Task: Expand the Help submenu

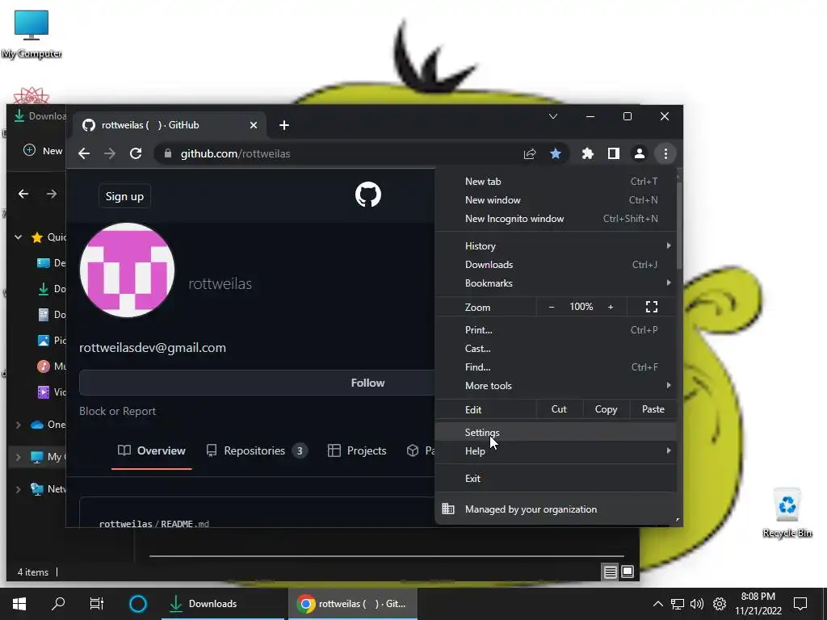Action: coord(556,450)
